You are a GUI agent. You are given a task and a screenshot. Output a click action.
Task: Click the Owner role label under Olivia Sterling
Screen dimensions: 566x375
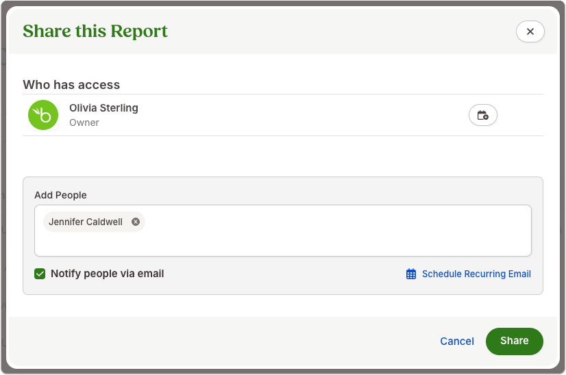tap(84, 122)
